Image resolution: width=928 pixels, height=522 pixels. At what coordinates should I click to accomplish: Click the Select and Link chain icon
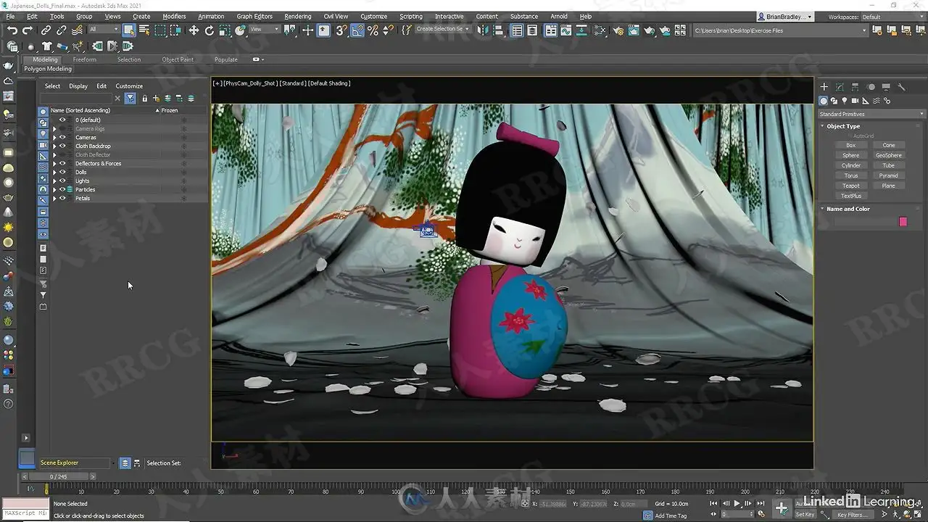[x=46, y=30]
